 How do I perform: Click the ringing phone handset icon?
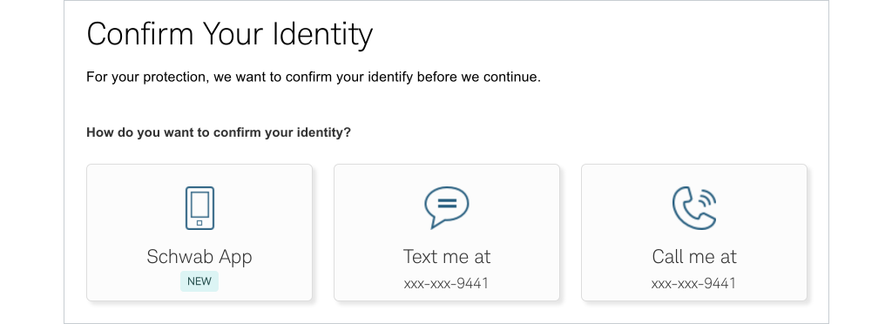pos(694,207)
